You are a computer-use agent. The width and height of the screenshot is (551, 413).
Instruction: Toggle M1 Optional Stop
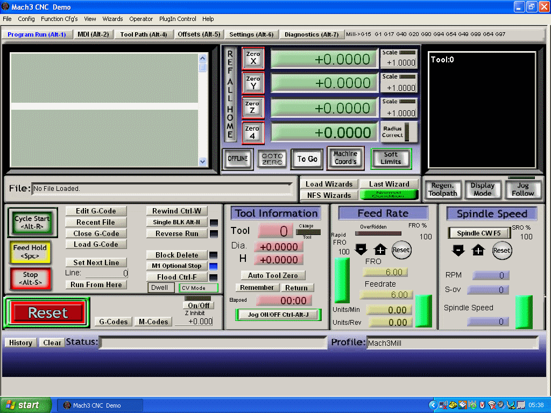(x=176, y=266)
